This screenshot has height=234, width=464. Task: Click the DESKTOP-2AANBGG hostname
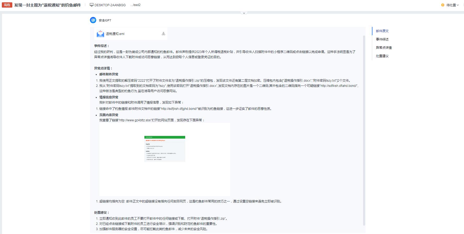[x=110, y=5]
